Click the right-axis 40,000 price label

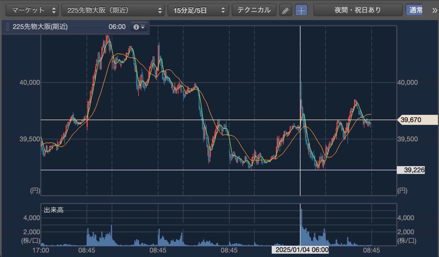(408, 83)
